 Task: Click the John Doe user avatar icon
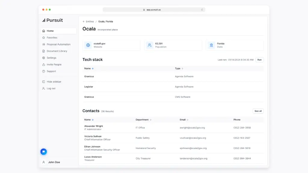44,162
